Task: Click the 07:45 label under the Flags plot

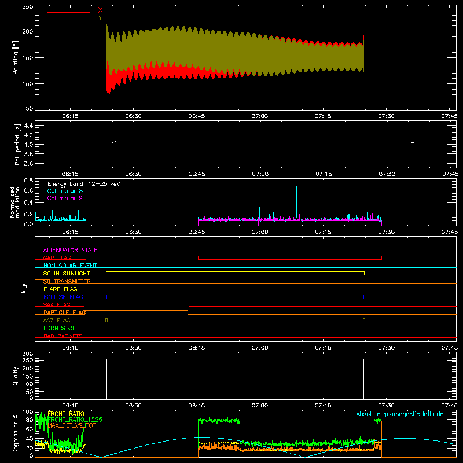Action: tap(450, 348)
